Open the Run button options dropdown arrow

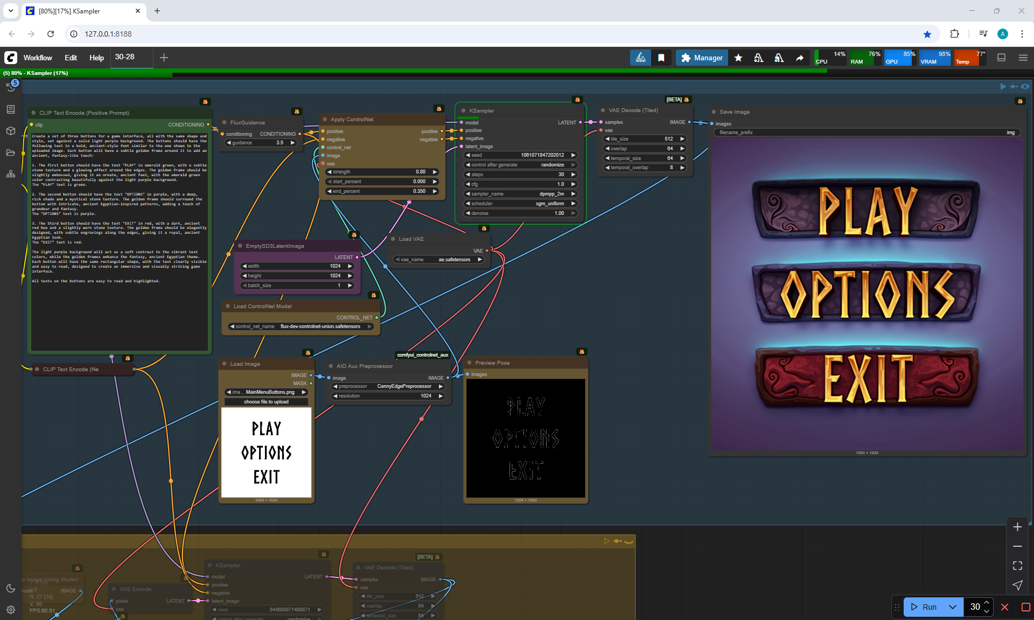click(952, 607)
